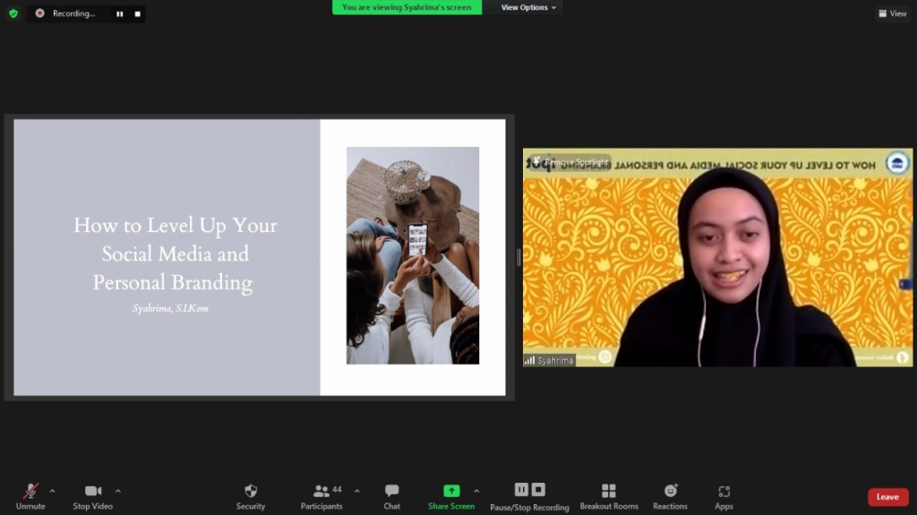Open the Chat panel
The height and width of the screenshot is (515, 917).
(x=391, y=491)
